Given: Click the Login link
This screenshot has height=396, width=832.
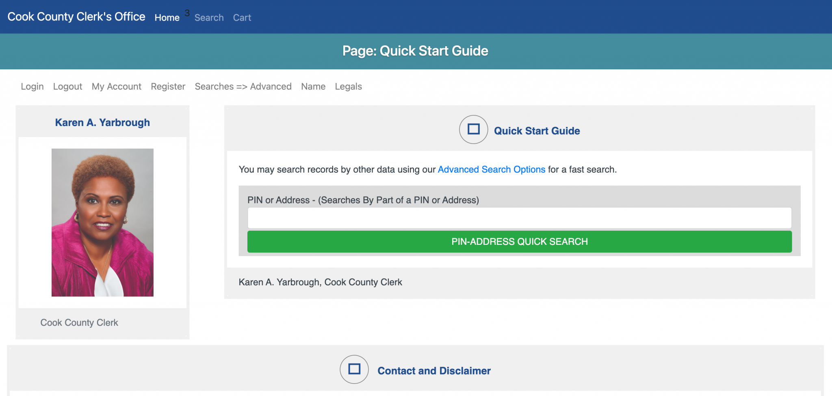Looking at the screenshot, I should [x=32, y=87].
